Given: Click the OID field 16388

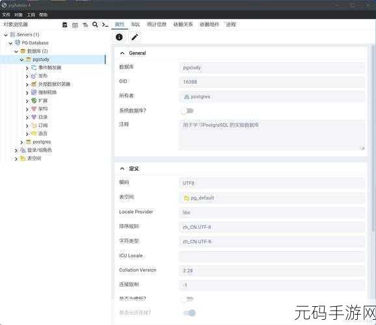Looking at the screenshot, I should click(x=272, y=82).
